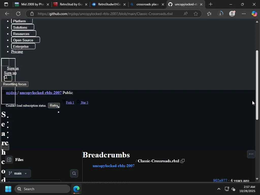Close the Mid 2008 tab
260x195 pixels.
[48, 5]
